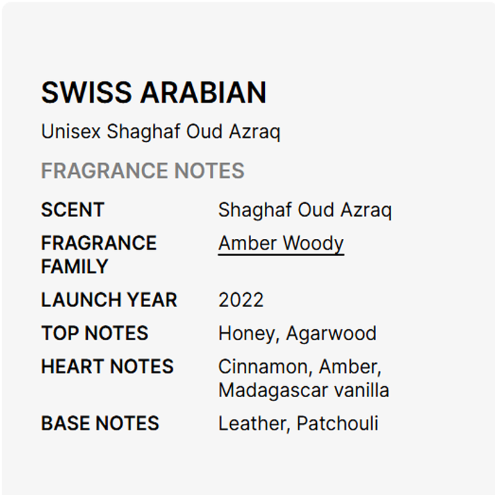The width and height of the screenshot is (495, 495).
Task: Click the FRAGRANCE FAMILY row label
Action: (x=98, y=254)
